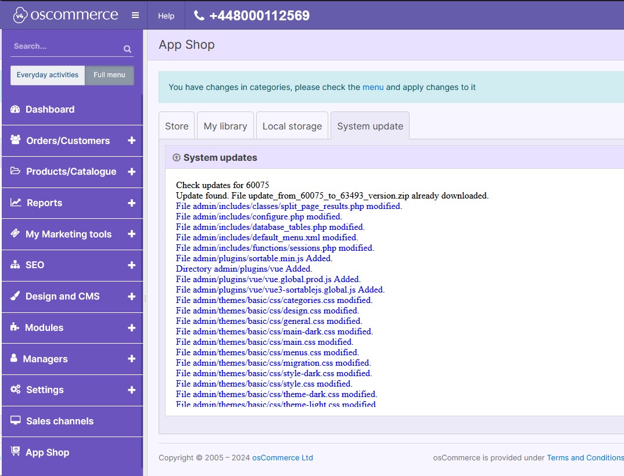The image size is (624, 476).
Task: Select the System update tab
Action: point(370,126)
